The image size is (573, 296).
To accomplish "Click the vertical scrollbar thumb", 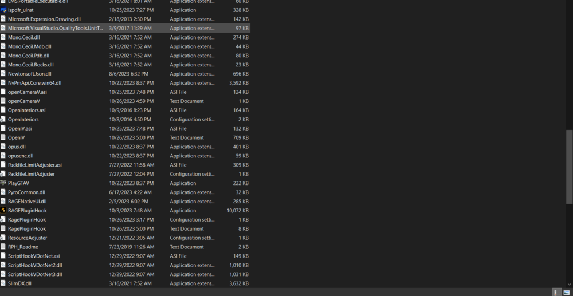I will (x=570, y=167).
